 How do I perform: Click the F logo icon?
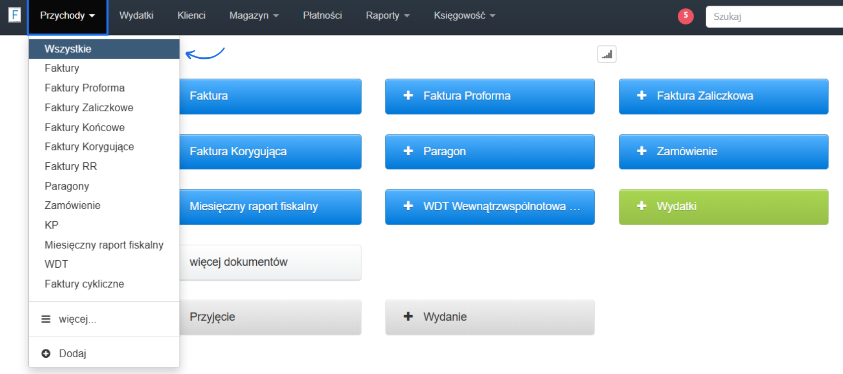click(15, 15)
